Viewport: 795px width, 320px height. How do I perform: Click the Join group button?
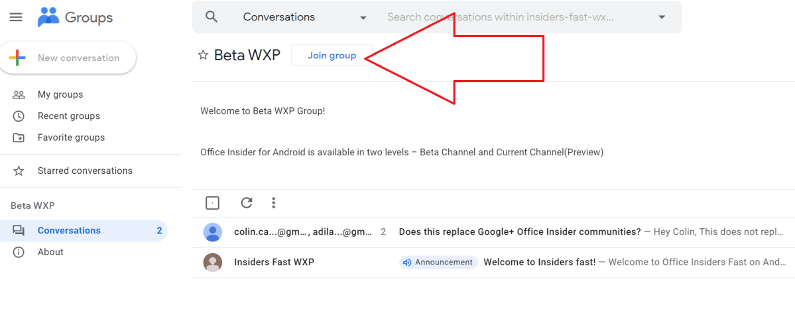[x=332, y=56]
